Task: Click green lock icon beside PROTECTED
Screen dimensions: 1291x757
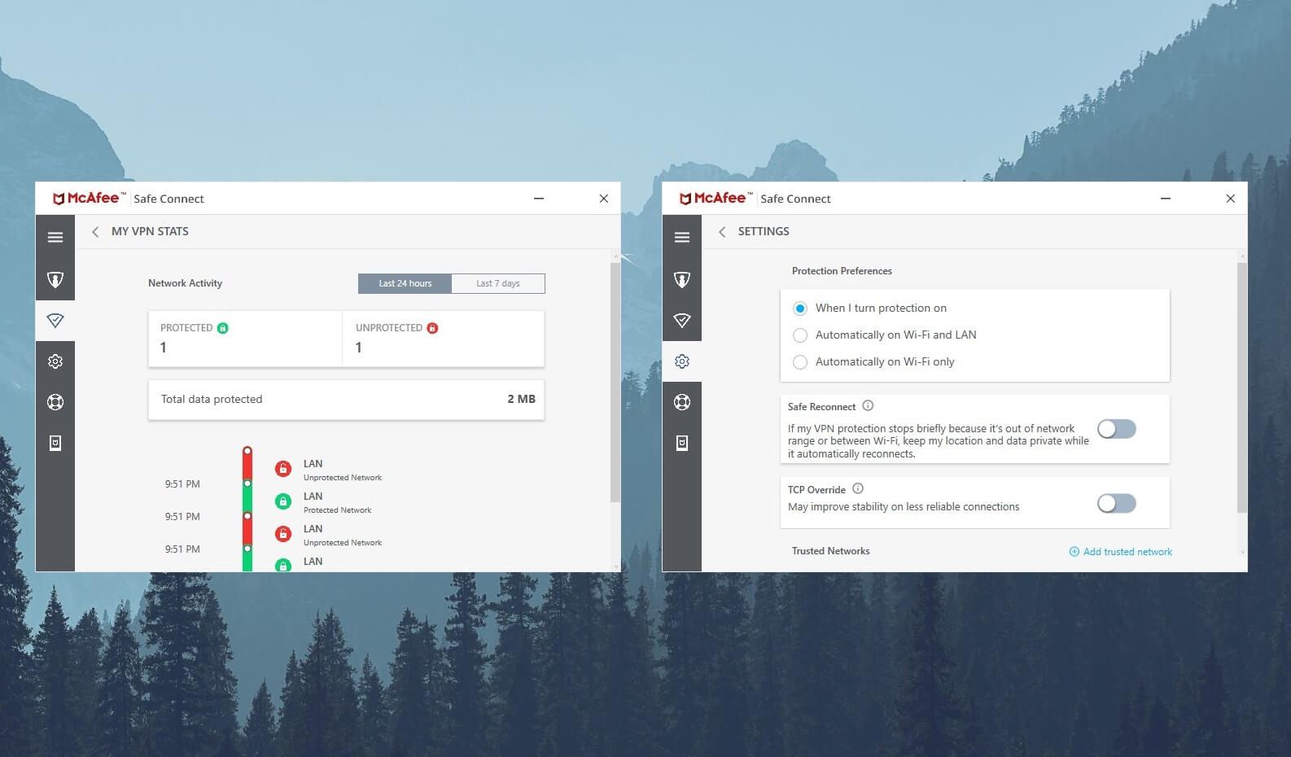Action: [x=223, y=328]
